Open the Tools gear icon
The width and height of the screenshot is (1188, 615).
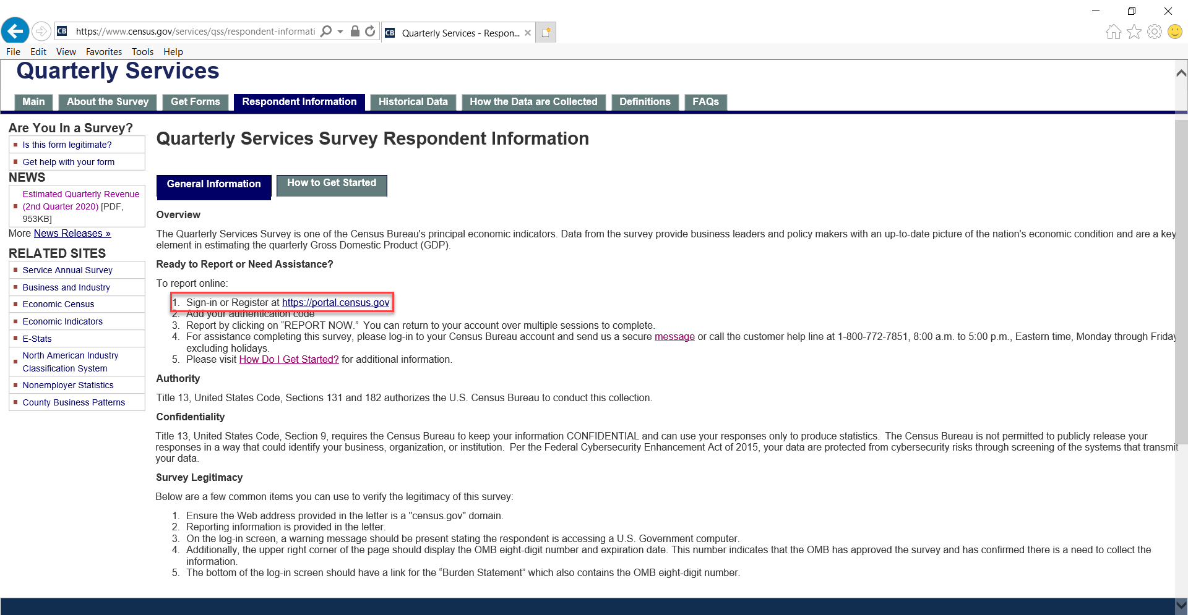click(1154, 32)
